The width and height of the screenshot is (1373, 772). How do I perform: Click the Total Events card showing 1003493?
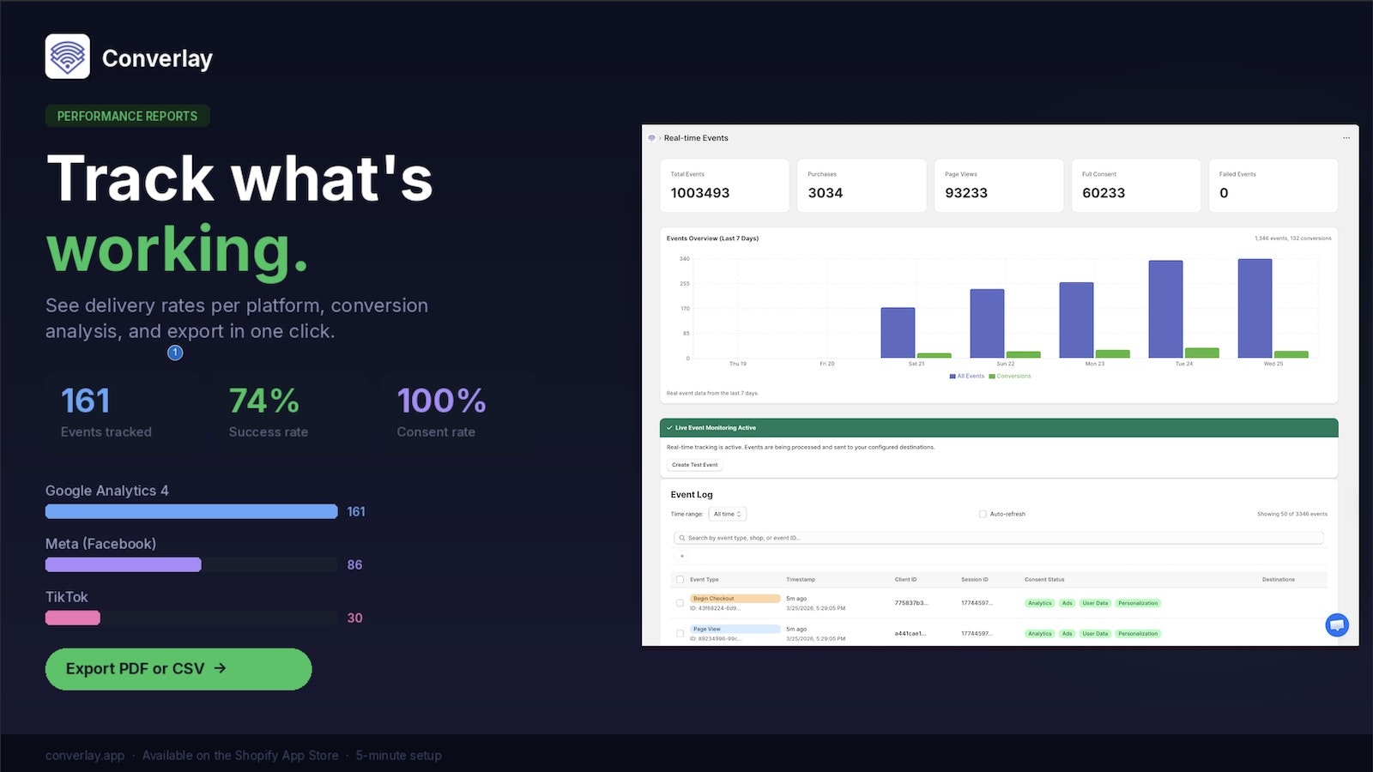pos(724,185)
